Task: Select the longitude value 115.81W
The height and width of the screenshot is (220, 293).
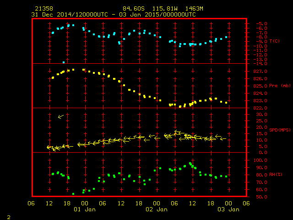Action: click(x=165, y=9)
